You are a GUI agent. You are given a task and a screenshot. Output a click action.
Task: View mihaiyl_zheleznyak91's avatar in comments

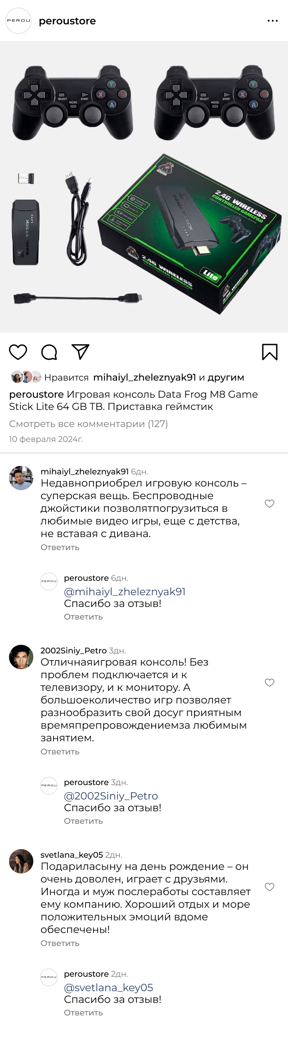(21, 478)
